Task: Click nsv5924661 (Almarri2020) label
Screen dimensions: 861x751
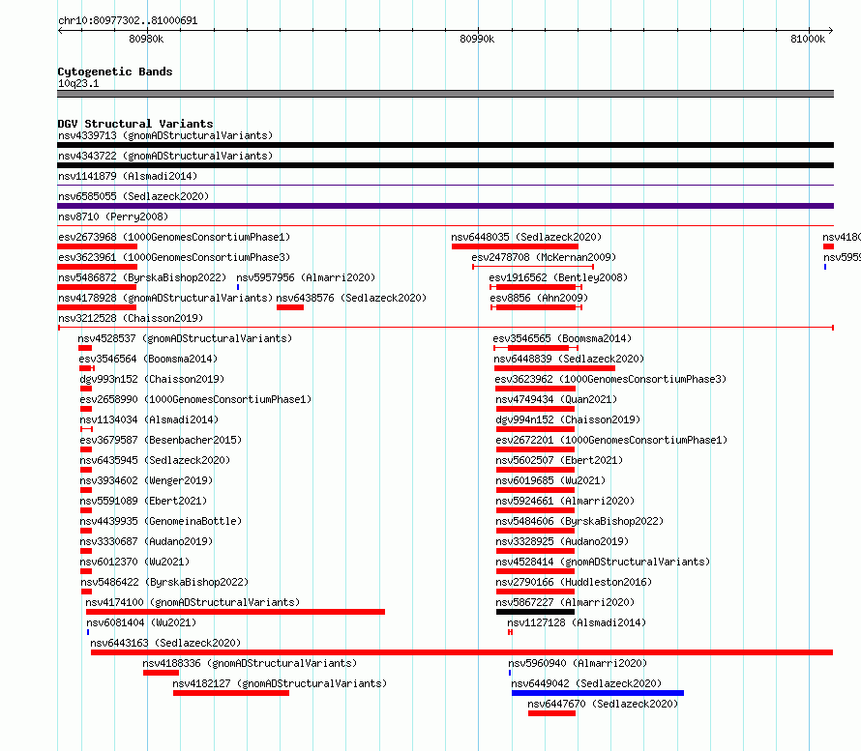Action: 565,501
